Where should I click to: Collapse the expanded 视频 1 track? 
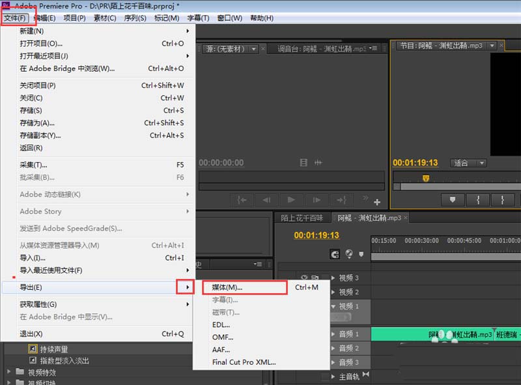click(x=333, y=306)
